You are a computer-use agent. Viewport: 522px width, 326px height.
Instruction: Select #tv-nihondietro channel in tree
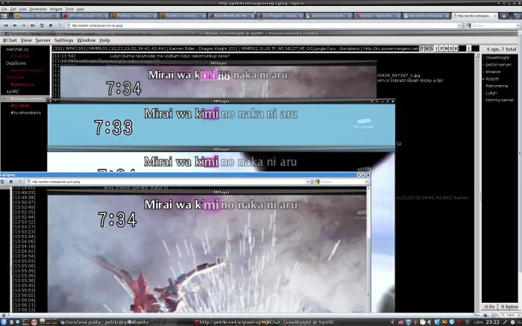[25, 113]
